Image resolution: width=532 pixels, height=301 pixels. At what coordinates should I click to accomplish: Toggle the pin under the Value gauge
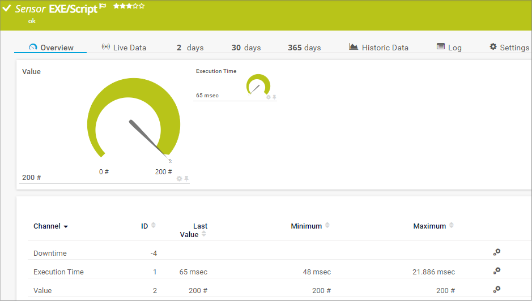[x=186, y=178]
